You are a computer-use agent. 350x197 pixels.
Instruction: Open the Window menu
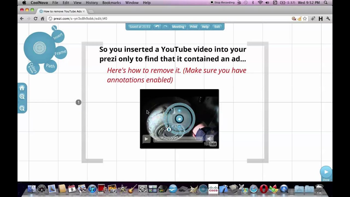tap(132, 3)
